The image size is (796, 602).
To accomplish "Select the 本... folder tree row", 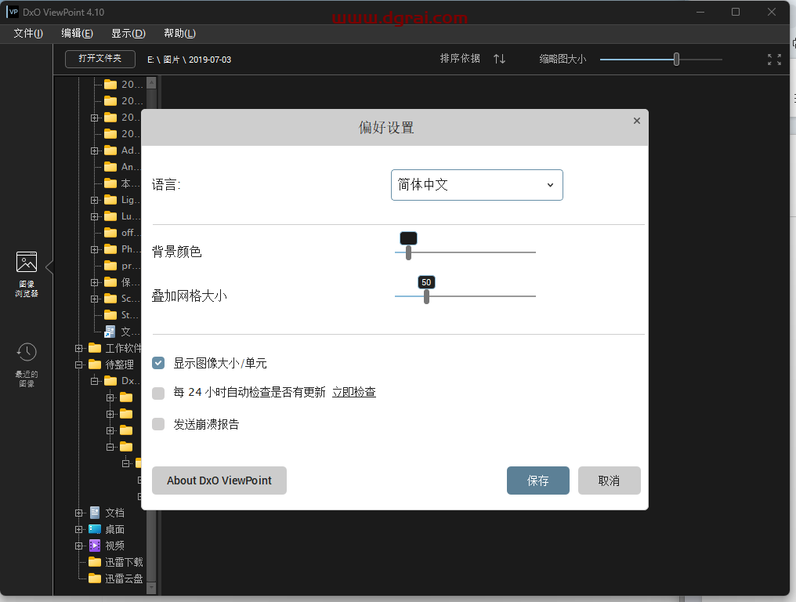I will point(123,183).
